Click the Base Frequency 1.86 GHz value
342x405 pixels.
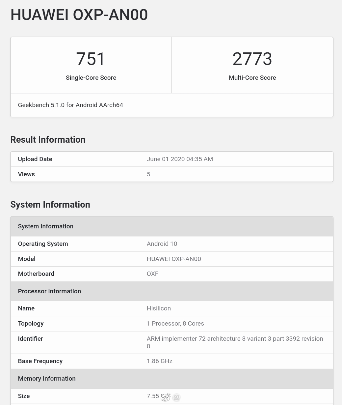click(x=159, y=361)
